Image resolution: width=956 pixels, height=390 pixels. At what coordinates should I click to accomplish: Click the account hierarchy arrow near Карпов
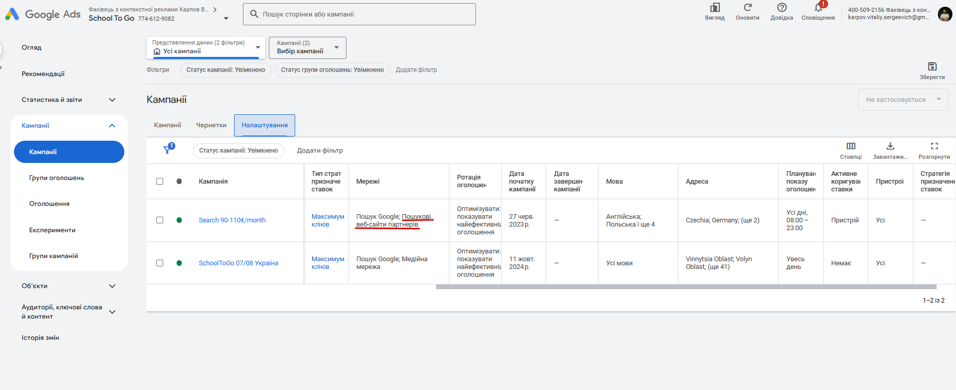[x=215, y=9]
